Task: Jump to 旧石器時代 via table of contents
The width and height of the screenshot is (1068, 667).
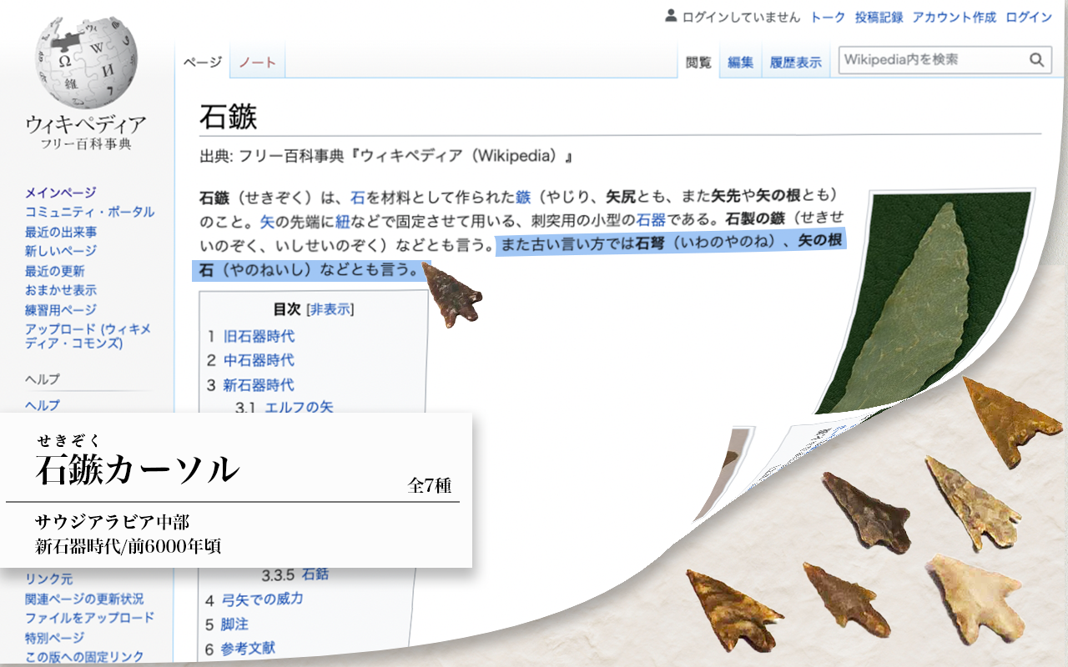Action: point(260,337)
